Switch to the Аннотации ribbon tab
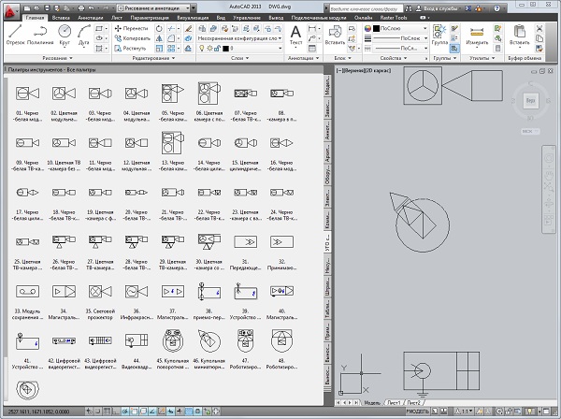 91,17
